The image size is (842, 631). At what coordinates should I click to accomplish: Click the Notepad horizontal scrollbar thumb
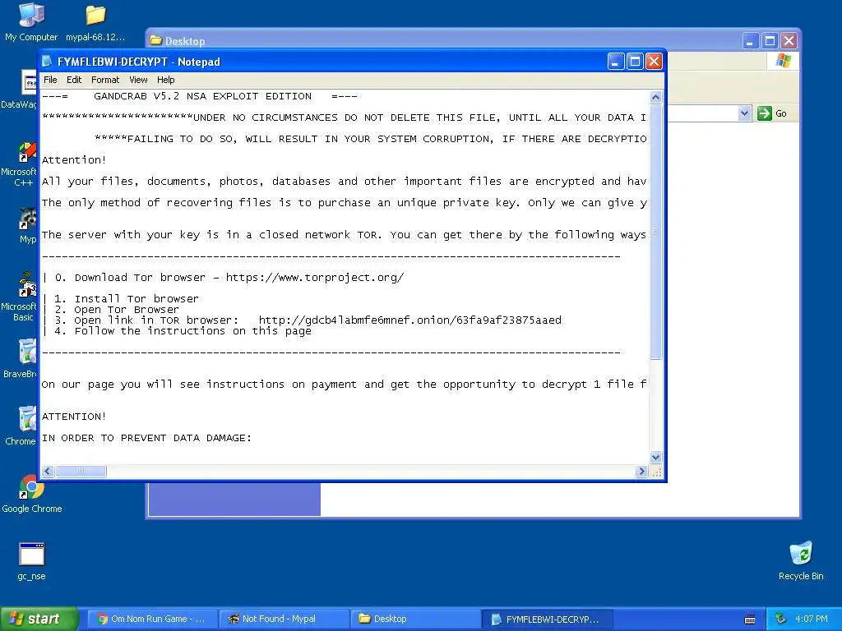pyautogui.click(x=81, y=471)
